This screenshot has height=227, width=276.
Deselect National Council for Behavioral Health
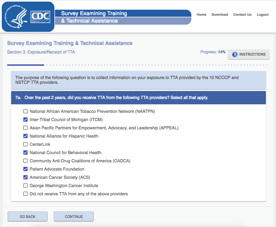click(x=25, y=152)
